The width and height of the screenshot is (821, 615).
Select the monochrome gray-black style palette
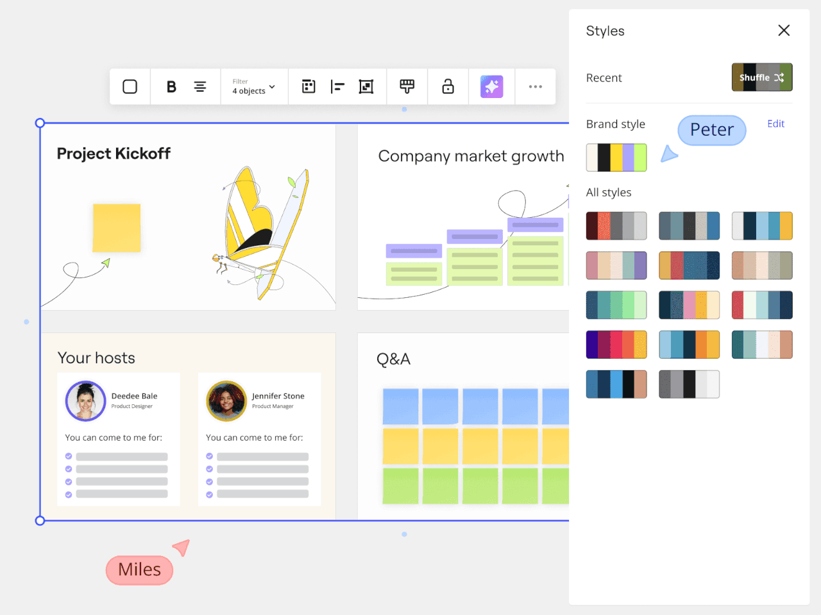689,384
